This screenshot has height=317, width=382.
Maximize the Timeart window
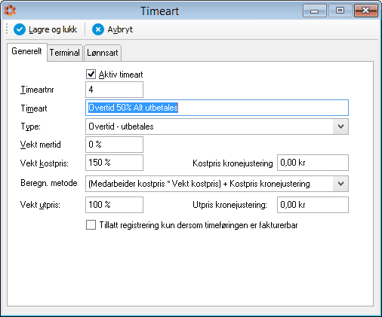pos(340,11)
